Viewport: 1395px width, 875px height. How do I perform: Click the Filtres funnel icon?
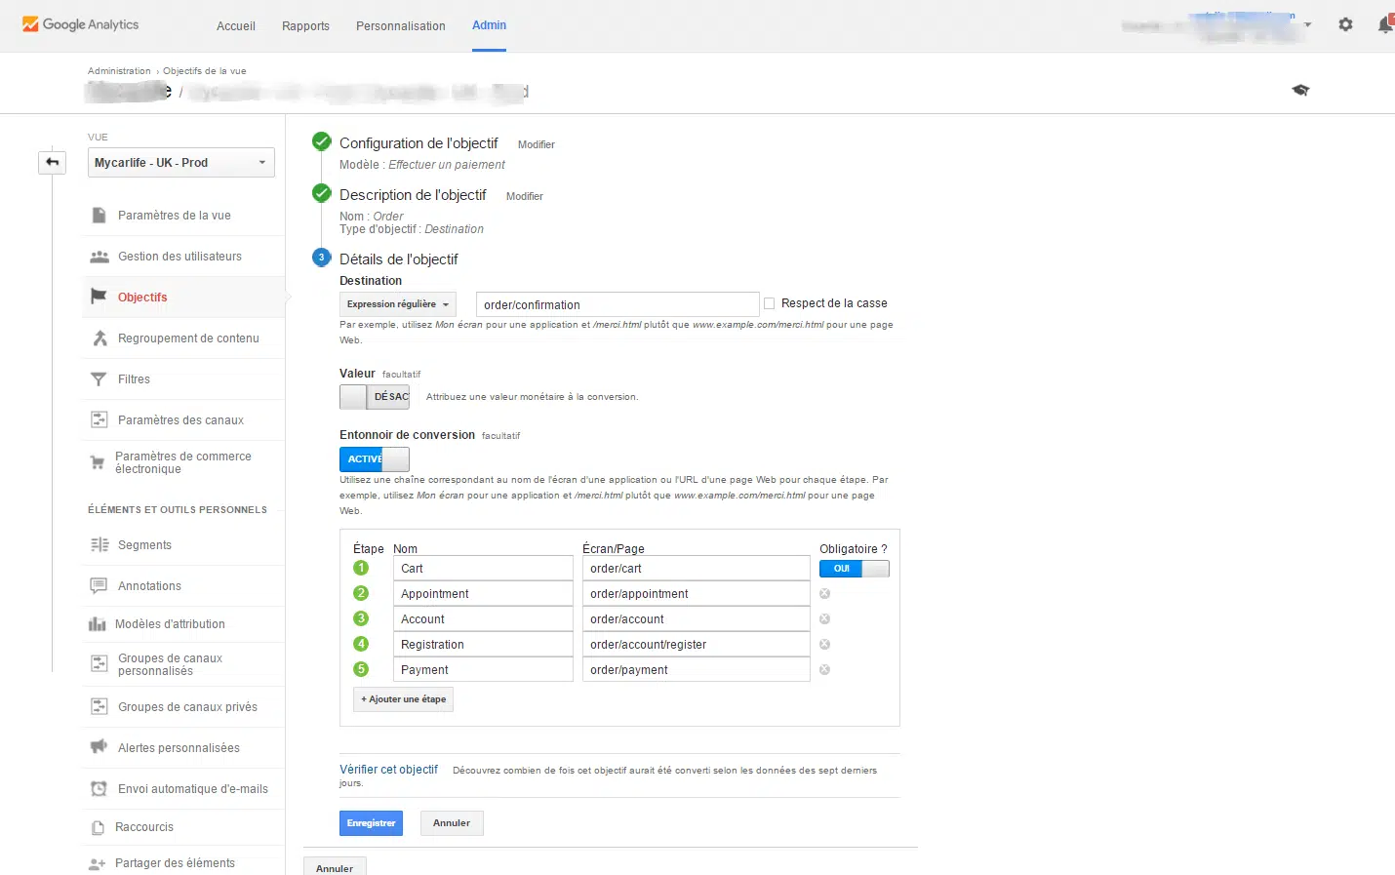99,379
